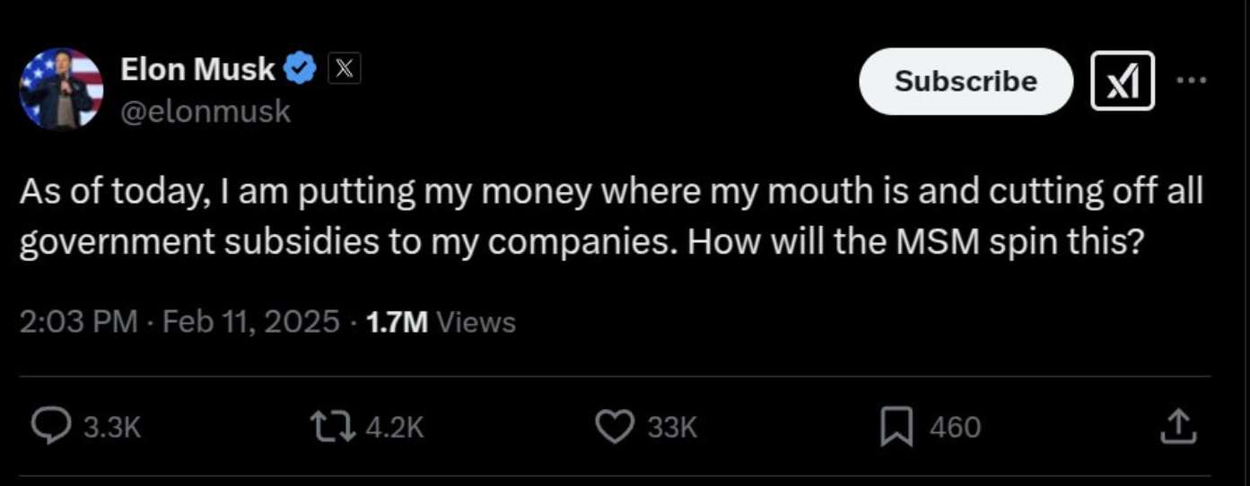Viewport: 1250px width, 486px height.
Task: Click the 3.3K replies count
Action: 112,428
